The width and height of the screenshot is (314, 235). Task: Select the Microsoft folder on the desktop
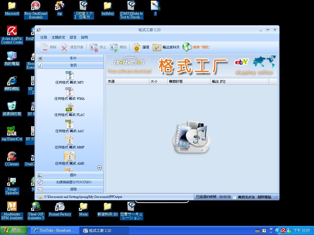coord(12,9)
